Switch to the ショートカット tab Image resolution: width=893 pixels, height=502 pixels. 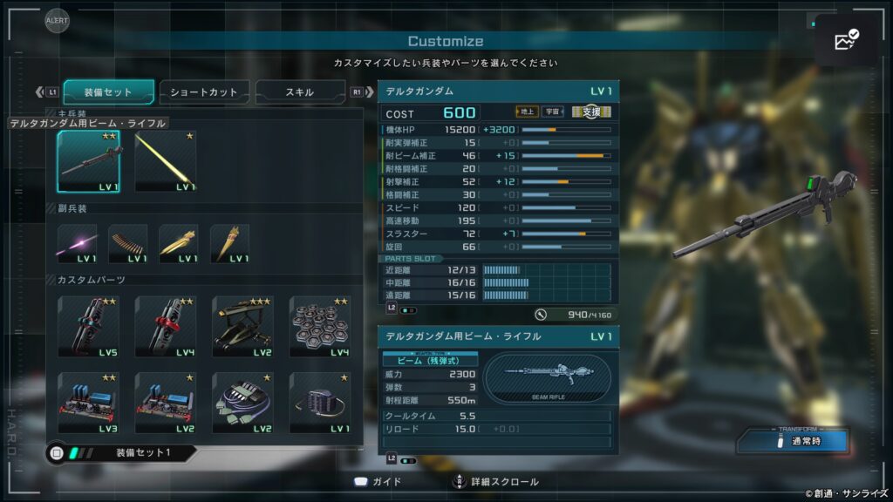click(x=204, y=92)
